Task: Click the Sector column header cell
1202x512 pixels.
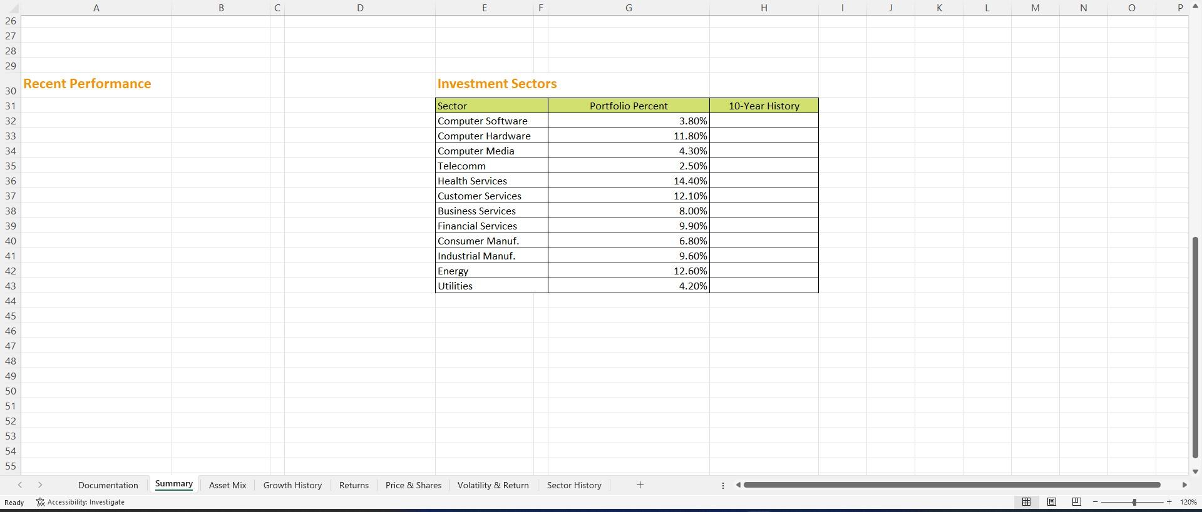Action: tap(491, 106)
